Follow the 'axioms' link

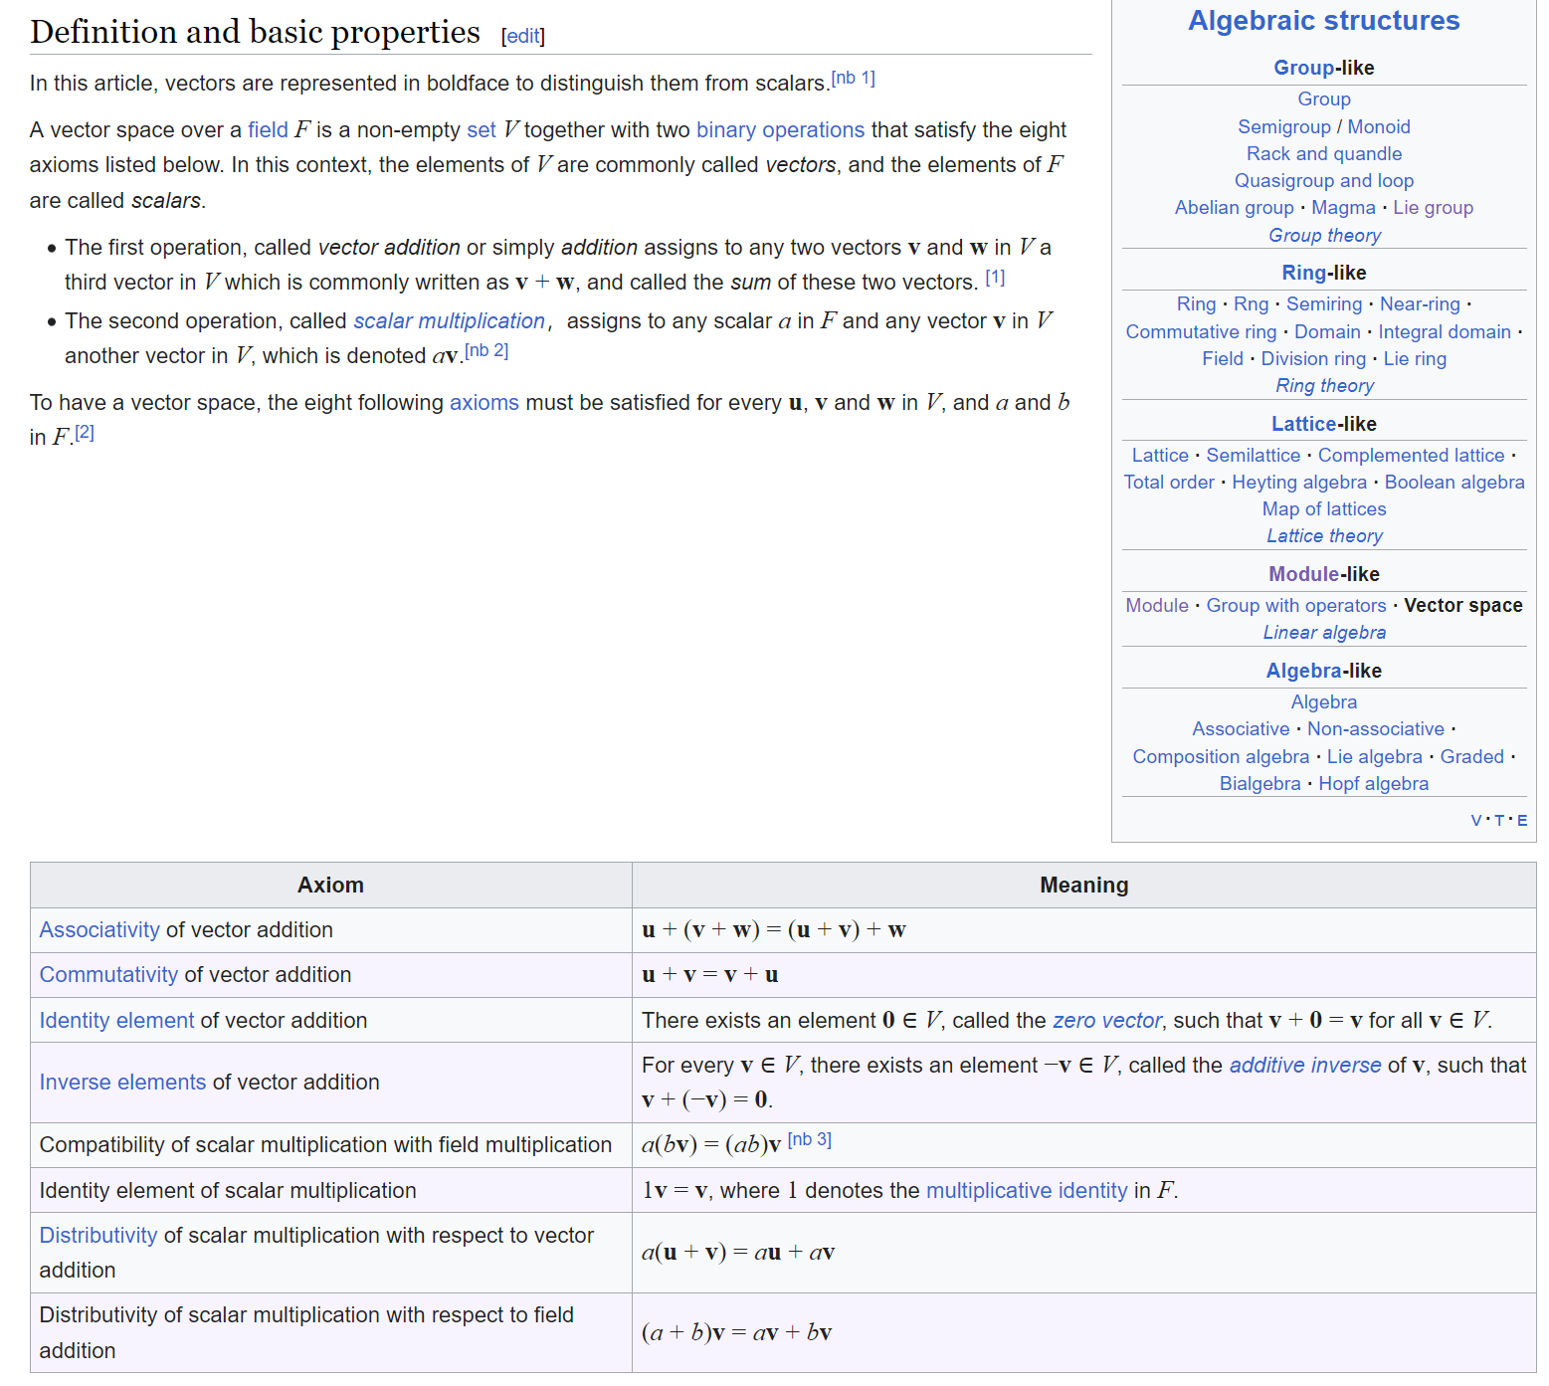coord(484,403)
